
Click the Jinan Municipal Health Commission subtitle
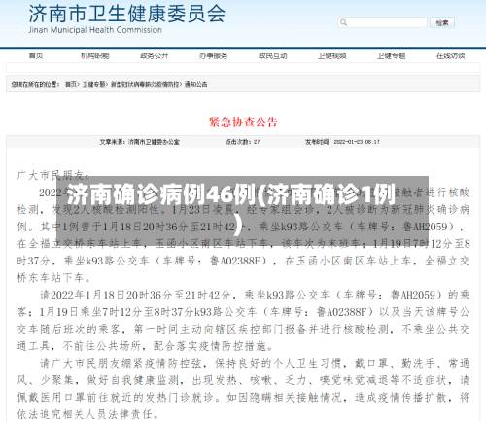(x=95, y=30)
